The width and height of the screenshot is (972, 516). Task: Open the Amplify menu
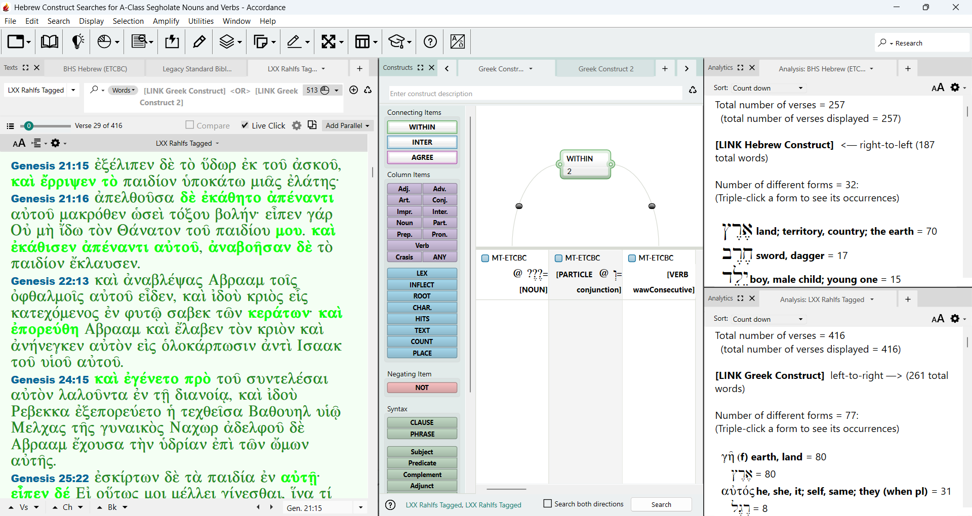[x=166, y=21]
